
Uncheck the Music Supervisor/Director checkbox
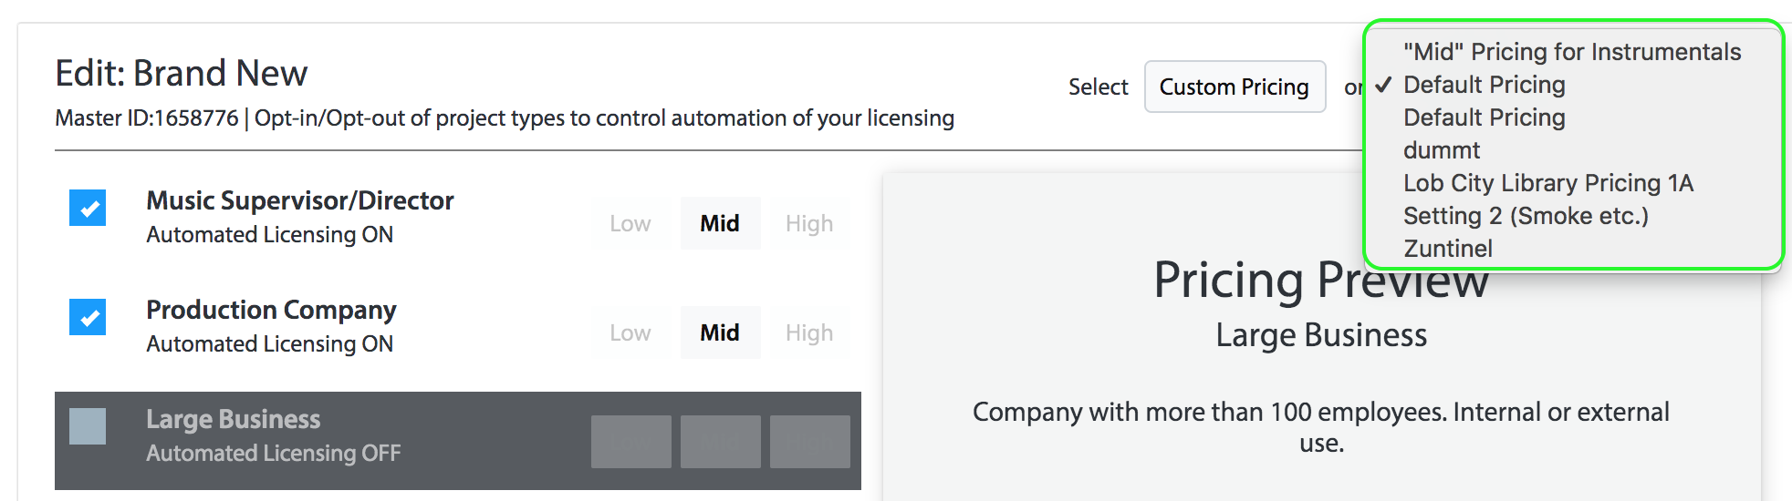click(x=88, y=208)
